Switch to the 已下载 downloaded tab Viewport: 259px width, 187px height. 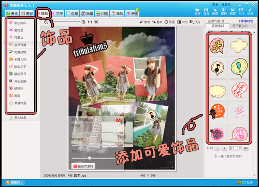[x=240, y=26]
